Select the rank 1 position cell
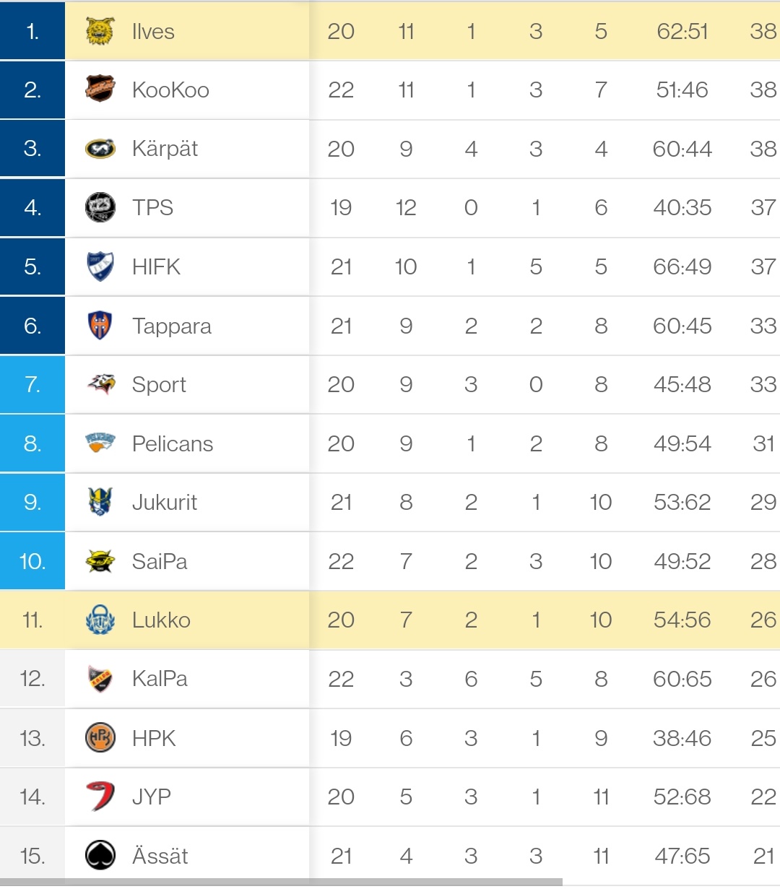 (32, 31)
